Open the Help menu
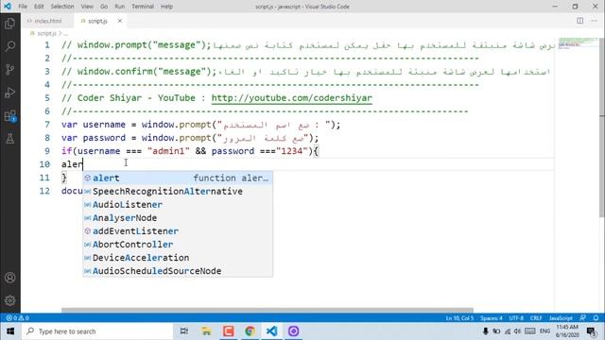The height and width of the screenshot is (340, 605). 166,7
